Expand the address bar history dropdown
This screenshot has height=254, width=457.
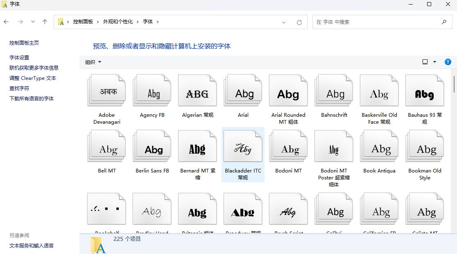[x=284, y=23]
